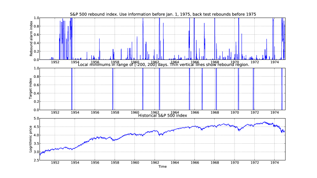Screen dimensions: 317x178
Task: Click the 0.6 tick on the Rebound alarm axis
Action: click(x=36, y=35)
